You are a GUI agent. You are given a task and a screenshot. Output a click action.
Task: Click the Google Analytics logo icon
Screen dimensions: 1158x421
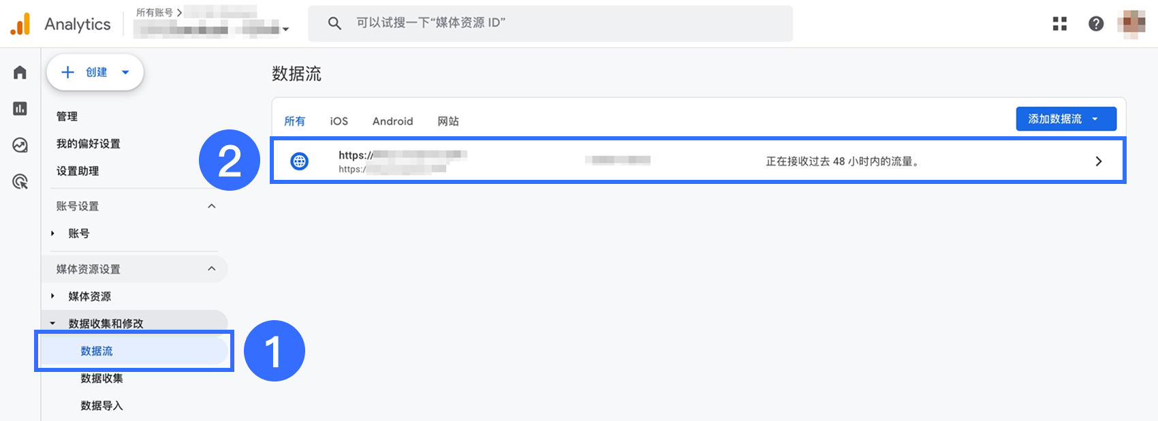pos(20,24)
